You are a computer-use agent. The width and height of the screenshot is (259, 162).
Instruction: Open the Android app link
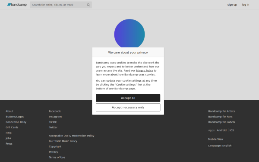(221, 130)
